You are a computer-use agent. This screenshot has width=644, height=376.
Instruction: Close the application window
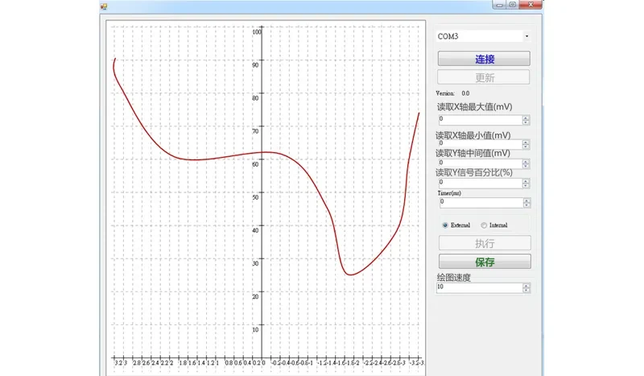pyautogui.click(x=530, y=5)
